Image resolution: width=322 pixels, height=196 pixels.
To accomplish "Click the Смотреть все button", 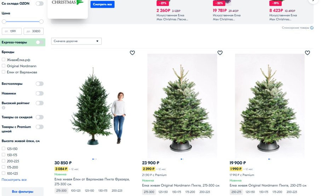I will tap(103, 4).
